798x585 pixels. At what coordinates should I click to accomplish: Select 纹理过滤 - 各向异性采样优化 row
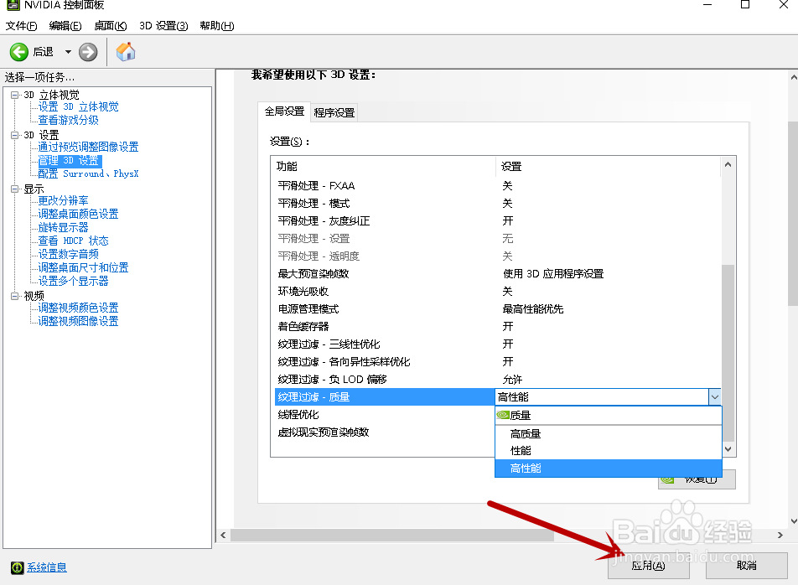(497, 362)
